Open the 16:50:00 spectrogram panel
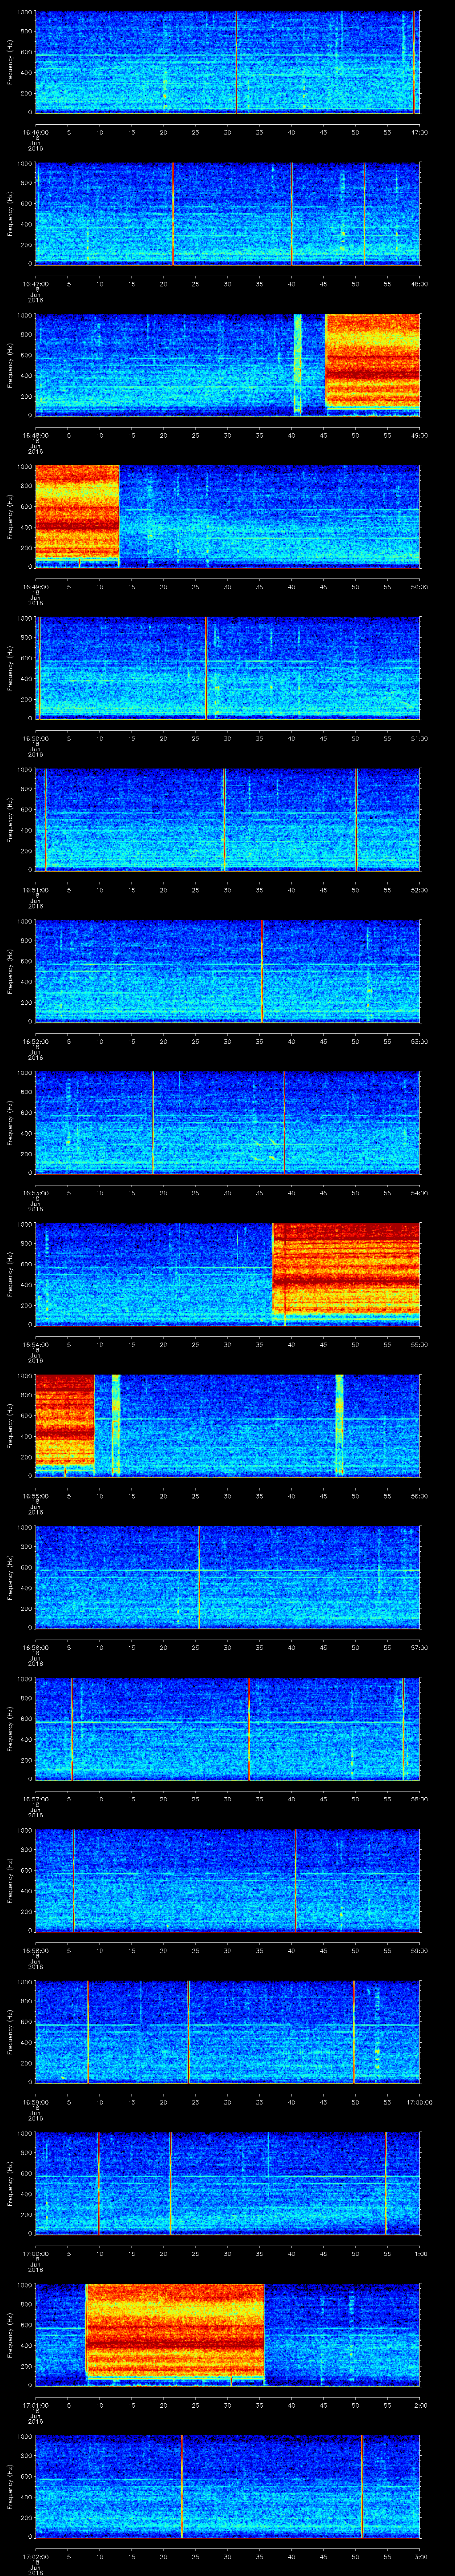The image size is (455, 2576). pyautogui.click(x=227, y=668)
